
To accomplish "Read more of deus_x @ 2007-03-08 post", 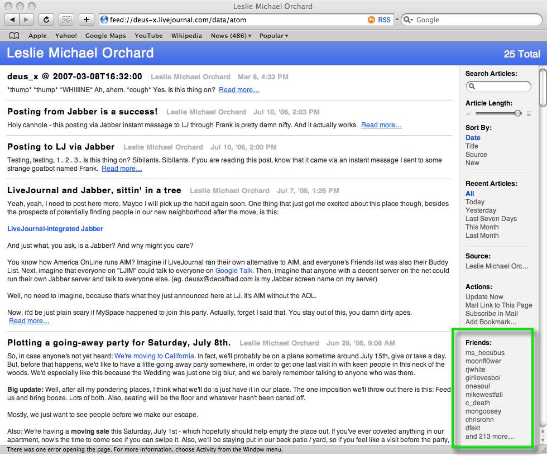I will click(x=239, y=90).
